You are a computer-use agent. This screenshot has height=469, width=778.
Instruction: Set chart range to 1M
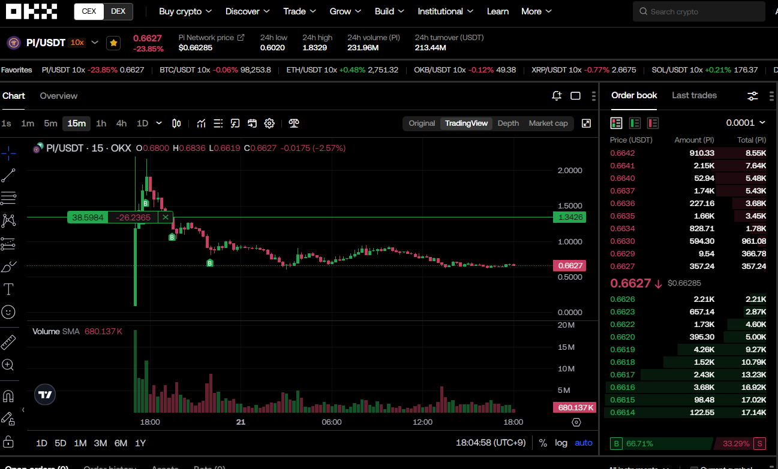click(80, 443)
